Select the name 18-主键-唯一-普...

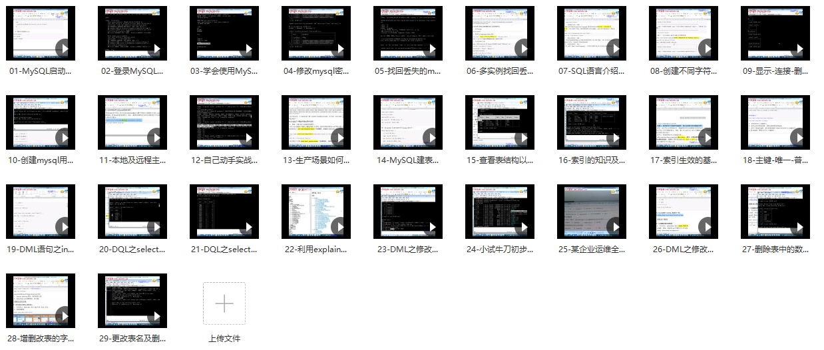tap(775, 160)
